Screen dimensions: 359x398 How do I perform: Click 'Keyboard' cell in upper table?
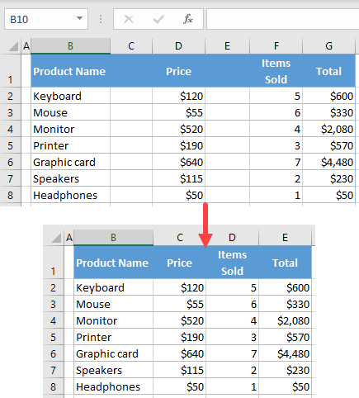pos(71,96)
